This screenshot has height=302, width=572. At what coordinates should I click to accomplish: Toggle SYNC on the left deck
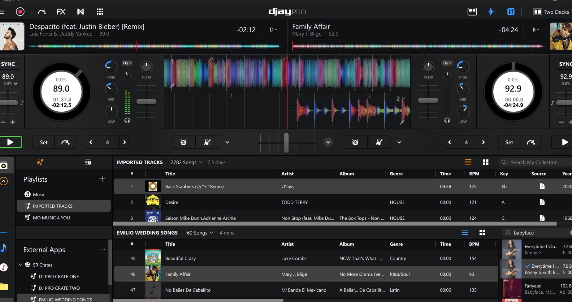point(8,64)
